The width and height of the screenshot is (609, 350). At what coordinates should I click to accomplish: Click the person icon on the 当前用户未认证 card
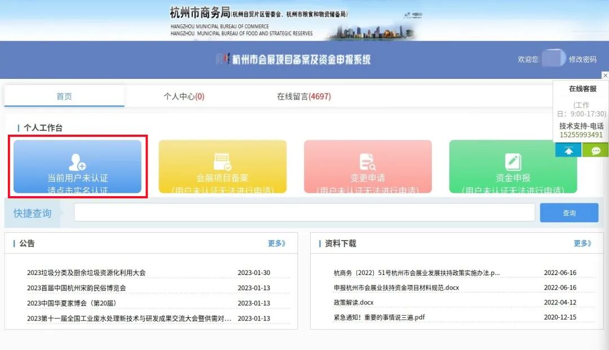point(77,161)
